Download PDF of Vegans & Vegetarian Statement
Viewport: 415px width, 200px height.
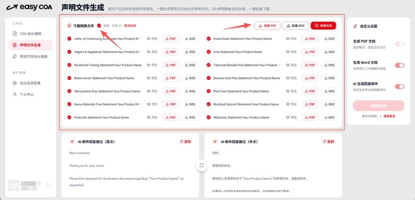[x=170, y=52]
